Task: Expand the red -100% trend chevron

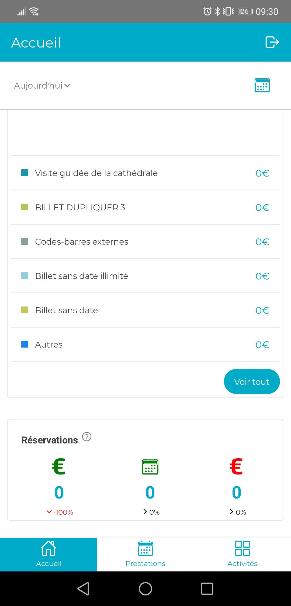Action: tap(49, 512)
